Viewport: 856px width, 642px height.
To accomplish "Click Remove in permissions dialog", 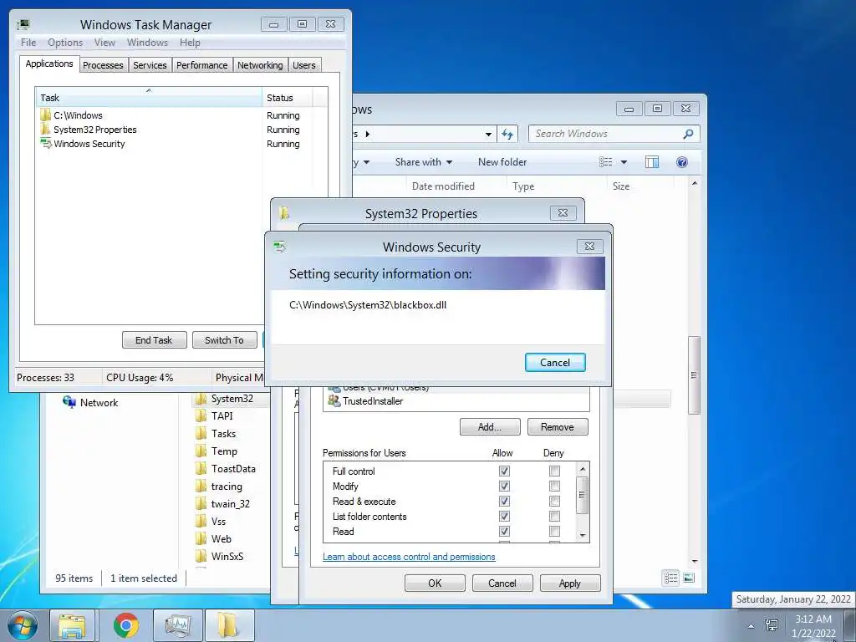I will pos(558,427).
